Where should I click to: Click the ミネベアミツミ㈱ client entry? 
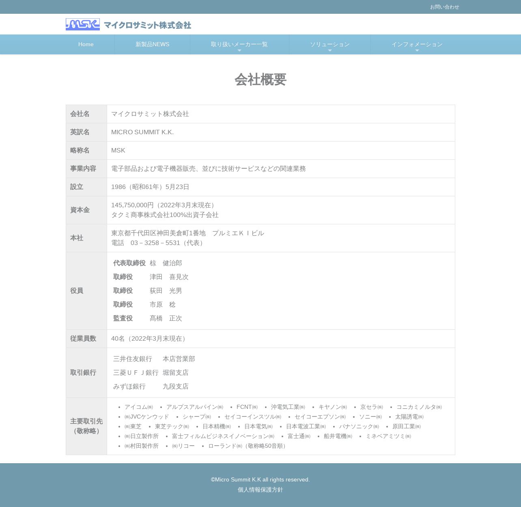pos(388,436)
